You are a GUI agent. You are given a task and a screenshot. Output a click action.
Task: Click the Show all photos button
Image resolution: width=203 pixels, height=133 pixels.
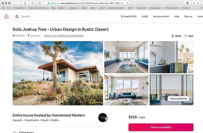(x=178, y=99)
